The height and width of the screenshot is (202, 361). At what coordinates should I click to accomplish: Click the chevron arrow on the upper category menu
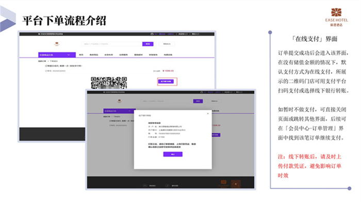click(69, 55)
